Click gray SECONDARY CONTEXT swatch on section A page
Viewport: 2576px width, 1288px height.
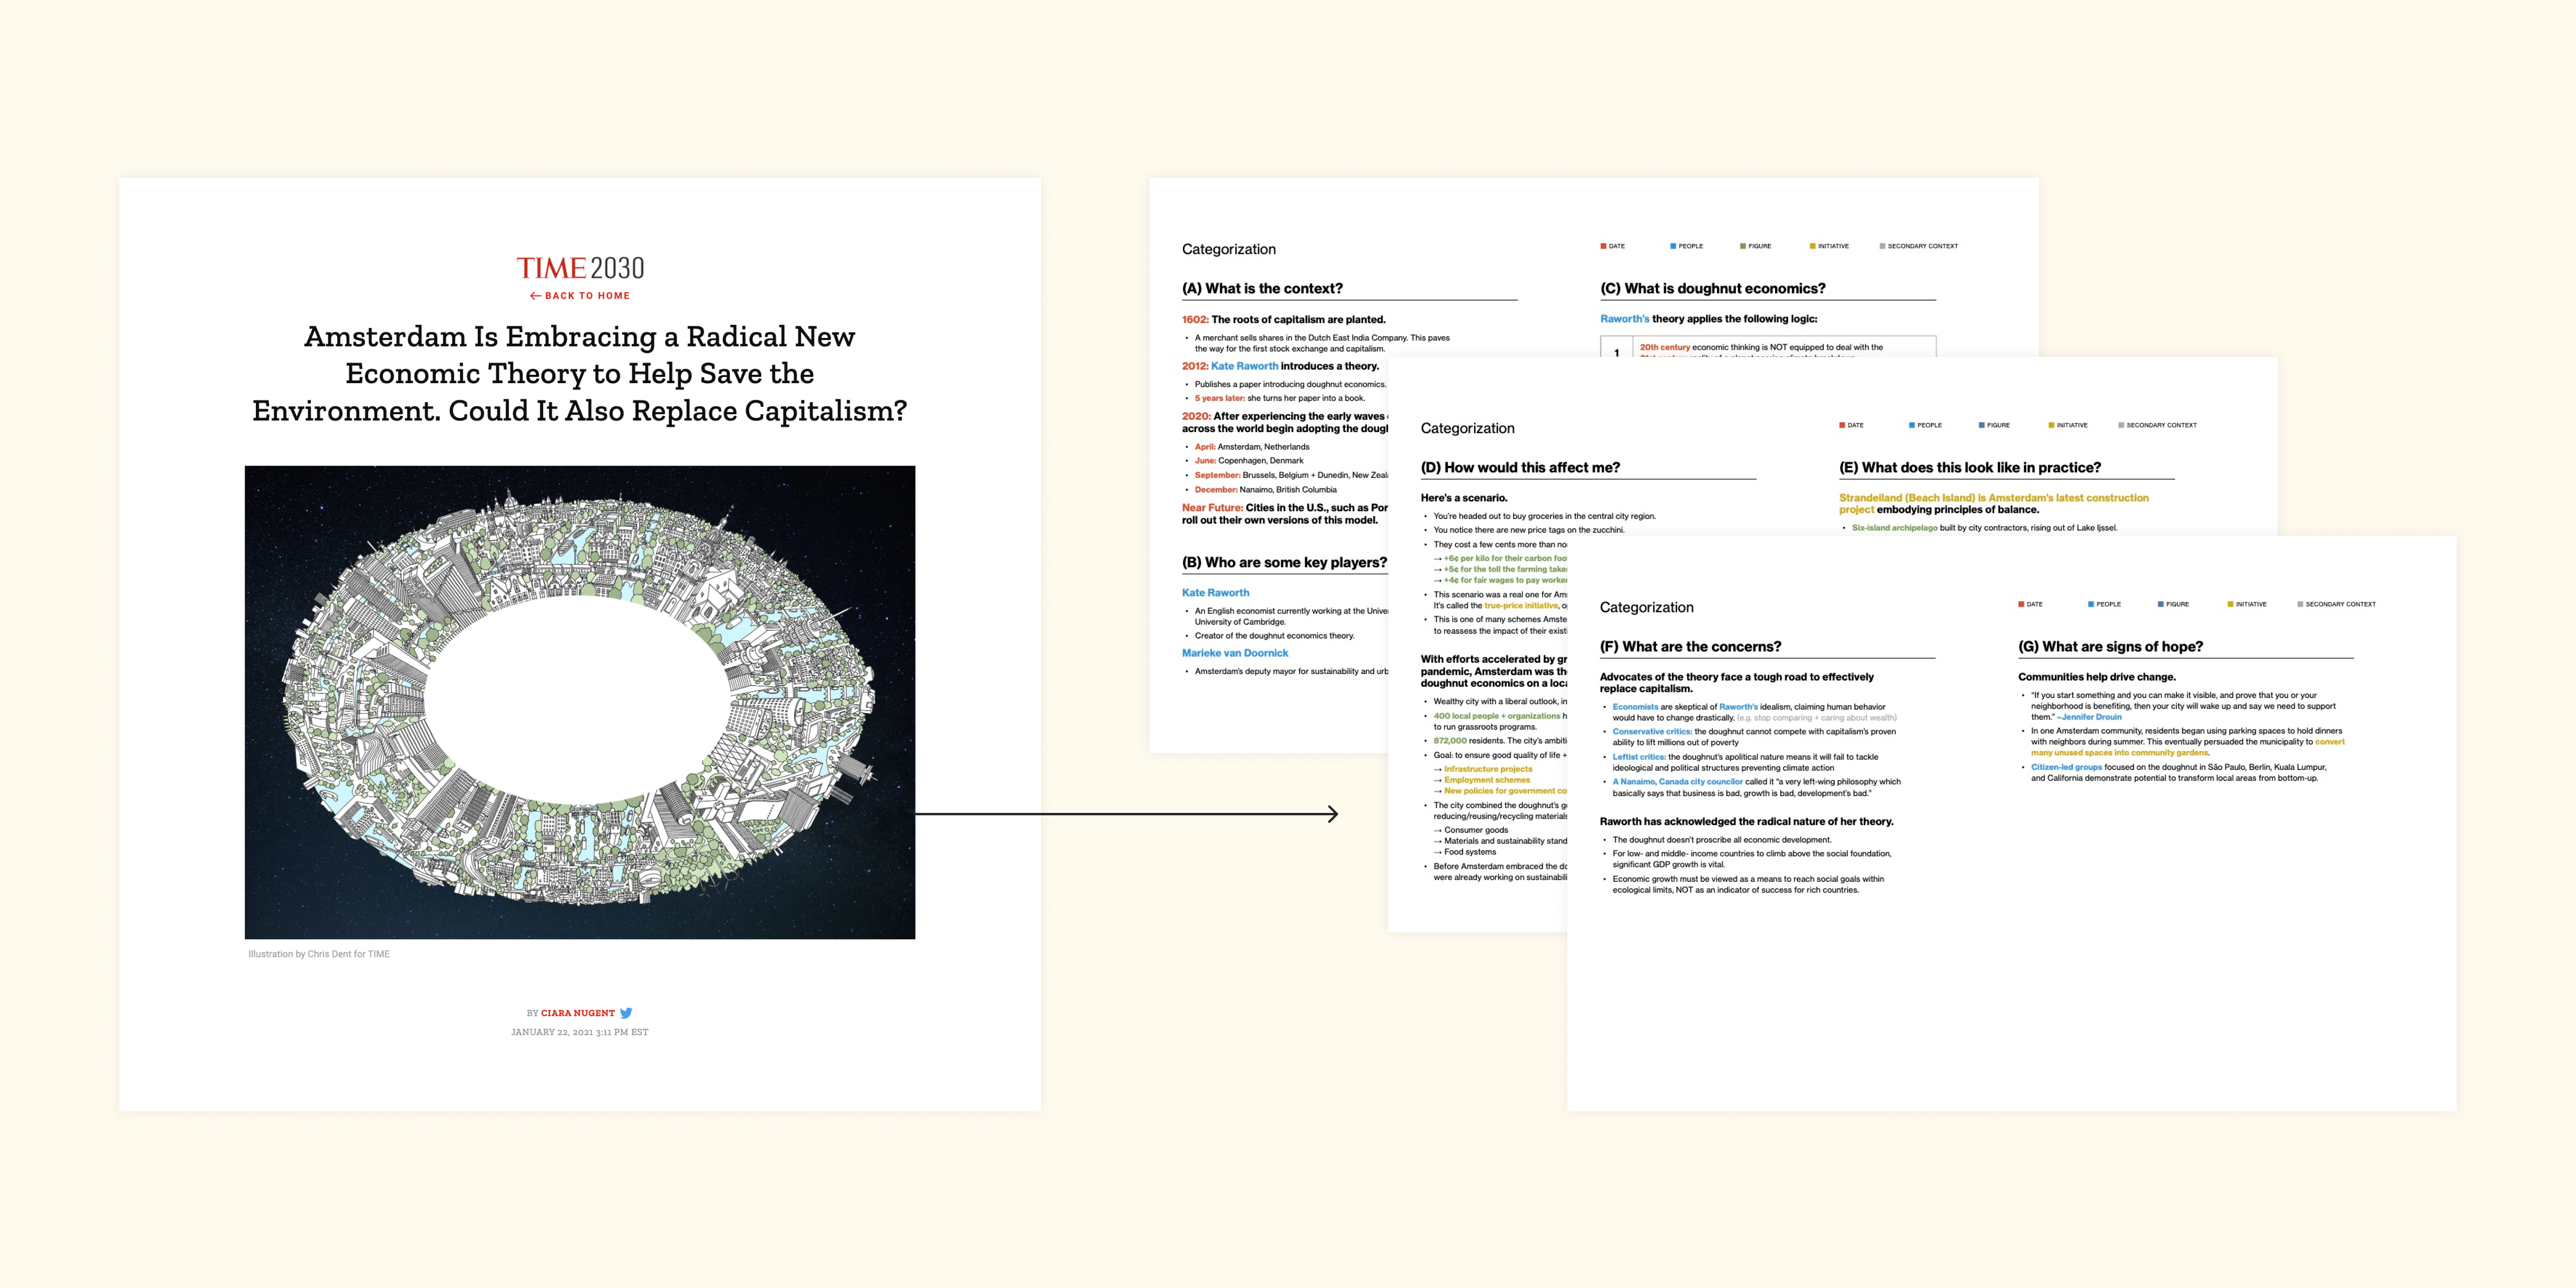pos(1883,246)
